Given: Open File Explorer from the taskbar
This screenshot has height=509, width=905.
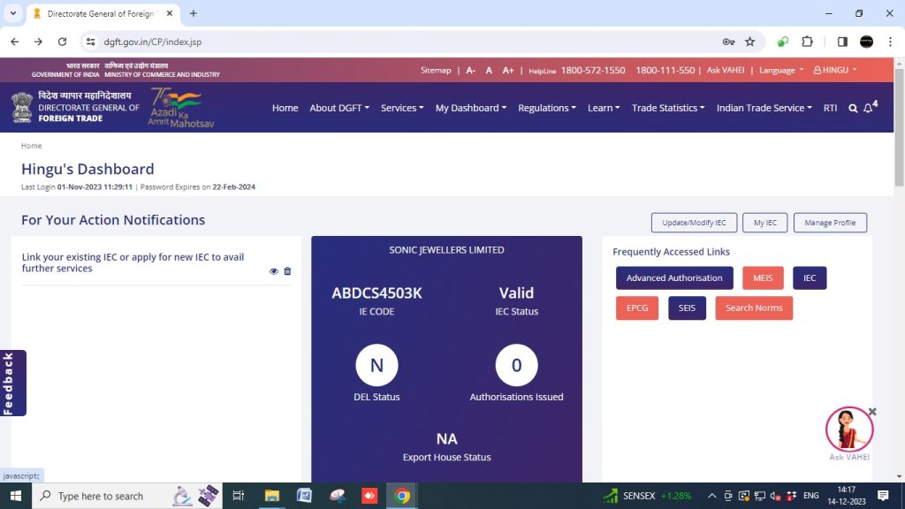Looking at the screenshot, I should coord(271,496).
